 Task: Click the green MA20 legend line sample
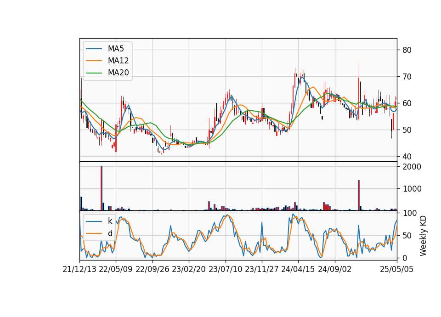point(94,73)
